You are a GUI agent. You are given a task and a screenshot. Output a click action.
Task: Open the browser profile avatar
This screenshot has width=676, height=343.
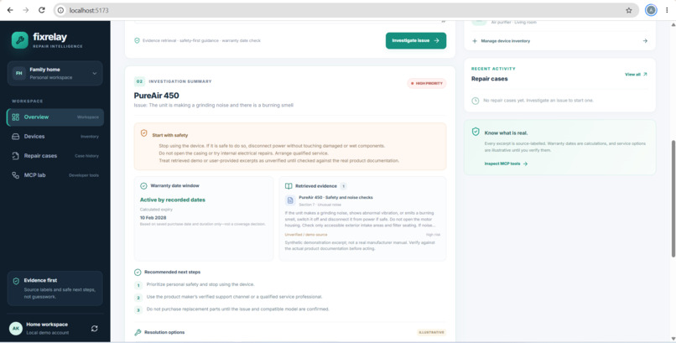pos(651,10)
